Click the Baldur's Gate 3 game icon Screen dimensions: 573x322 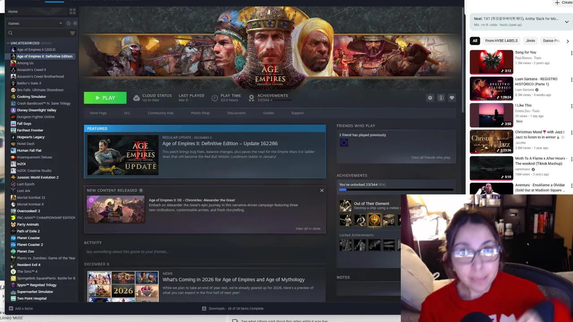[13, 83]
